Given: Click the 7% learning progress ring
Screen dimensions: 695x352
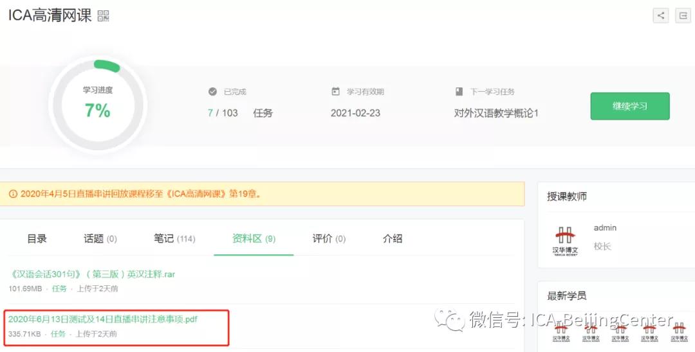Looking at the screenshot, I should (x=98, y=104).
